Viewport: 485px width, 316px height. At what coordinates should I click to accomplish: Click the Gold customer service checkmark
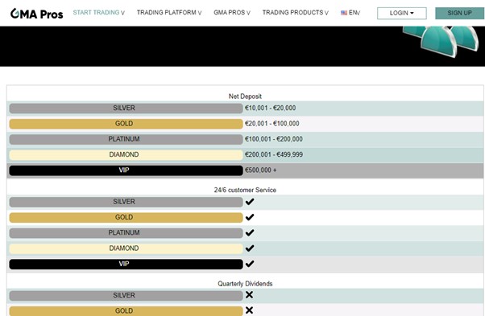pos(250,217)
